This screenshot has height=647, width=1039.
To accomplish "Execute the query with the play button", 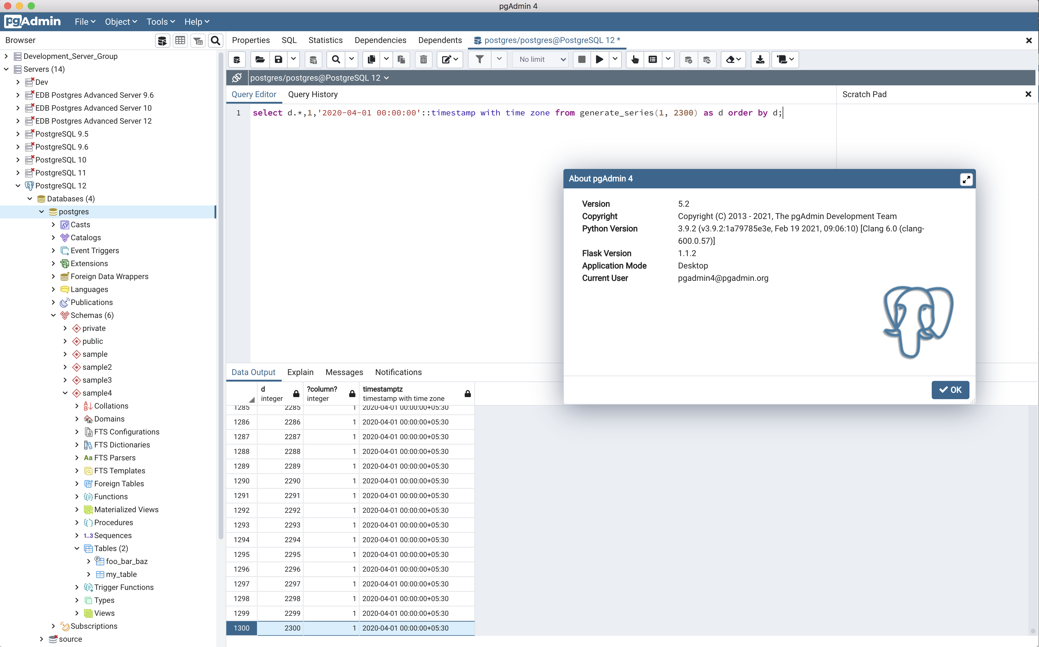I will pyautogui.click(x=599, y=59).
